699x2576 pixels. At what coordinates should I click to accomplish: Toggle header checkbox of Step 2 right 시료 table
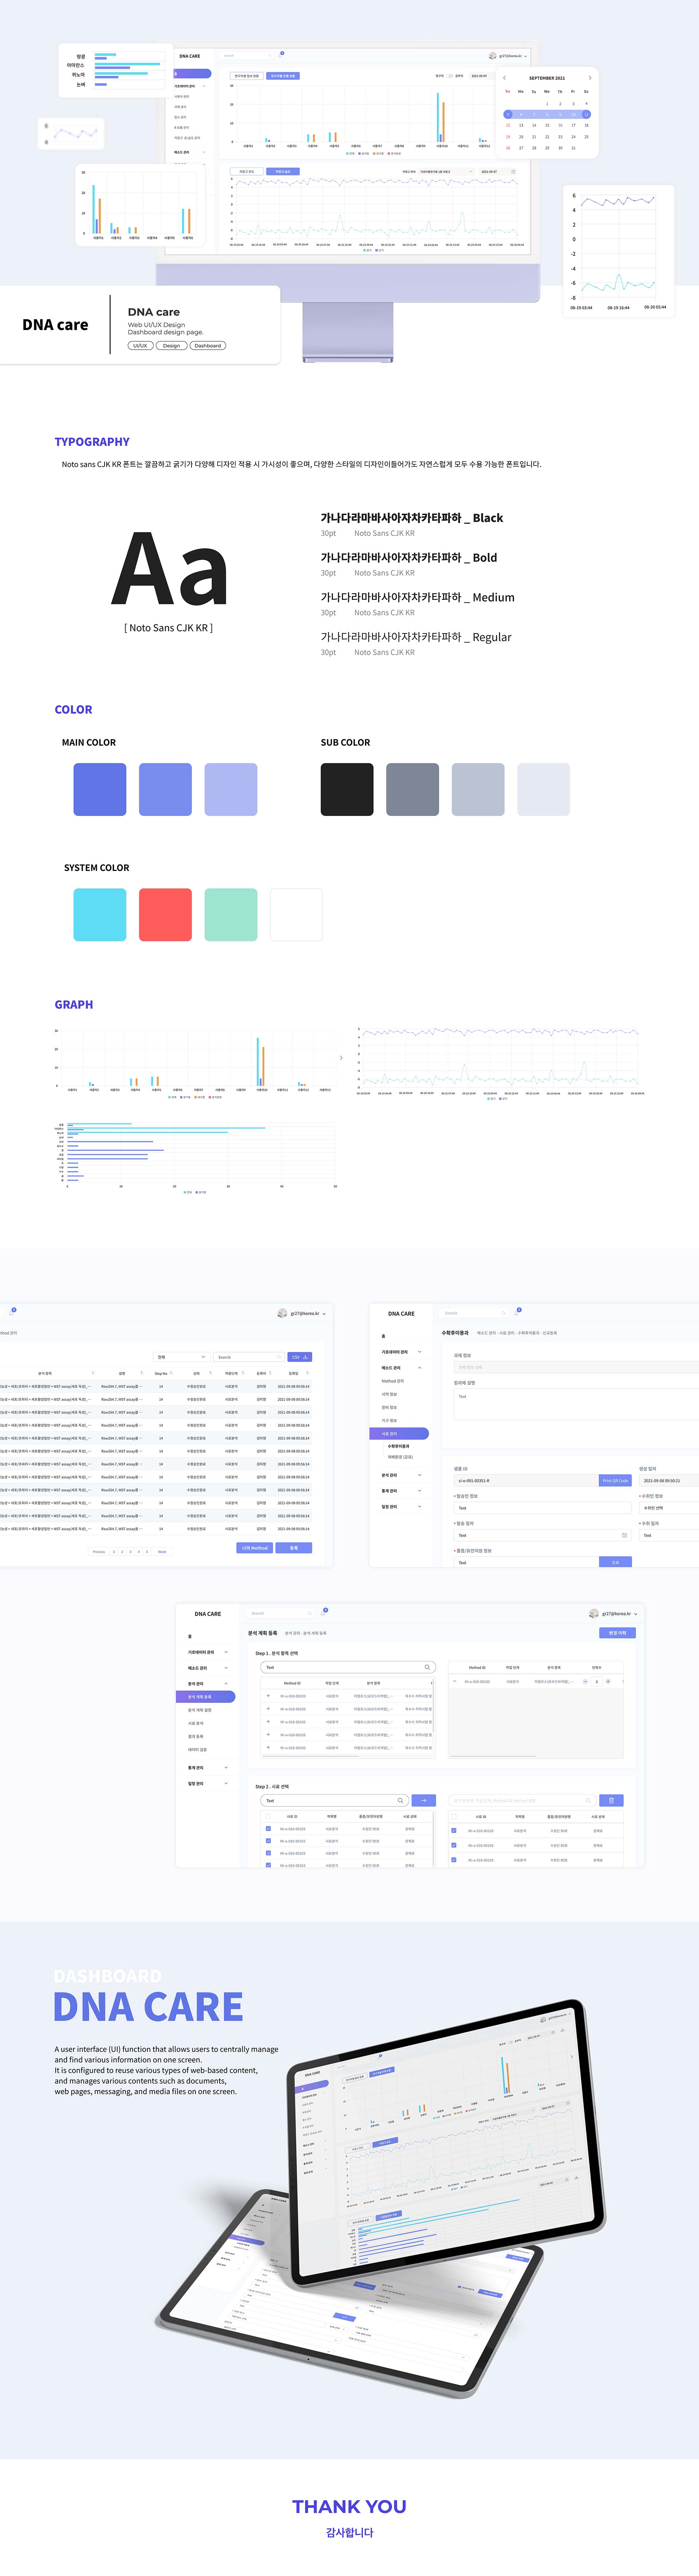[x=454, y=1816]
